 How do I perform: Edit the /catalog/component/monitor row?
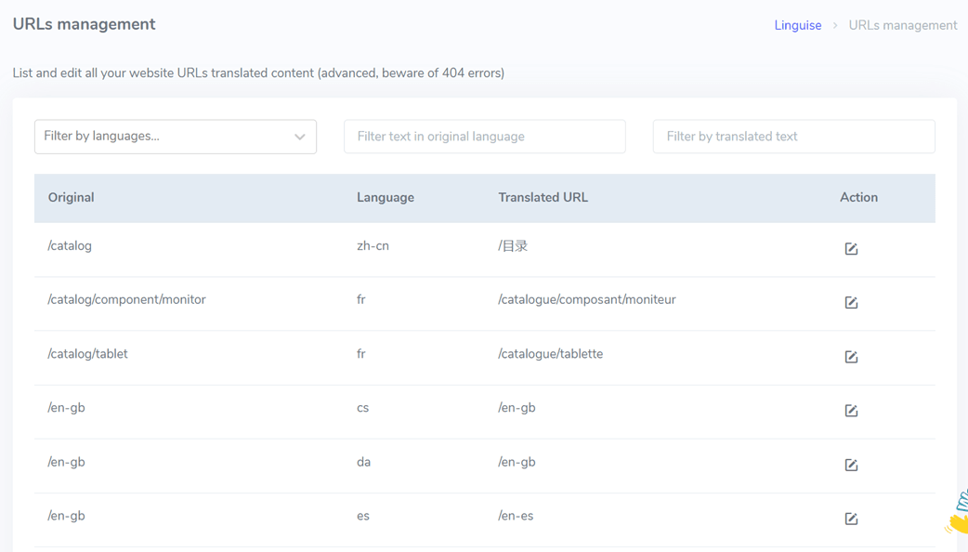tap(851, 302)
